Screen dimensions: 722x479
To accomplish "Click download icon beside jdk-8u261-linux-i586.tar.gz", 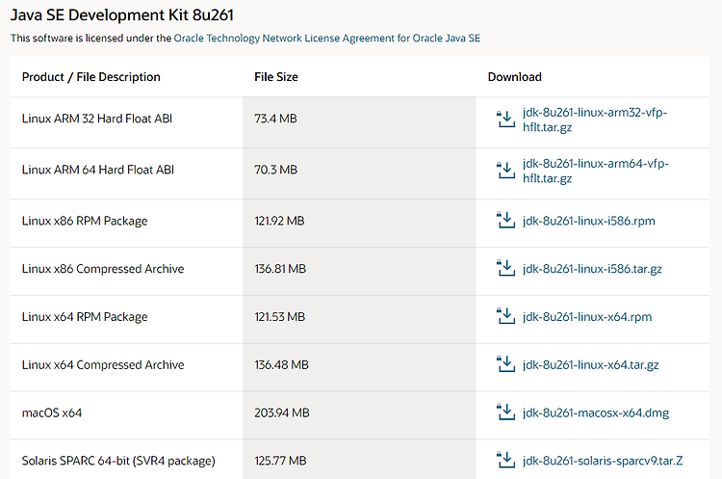I will pos(505,268).
